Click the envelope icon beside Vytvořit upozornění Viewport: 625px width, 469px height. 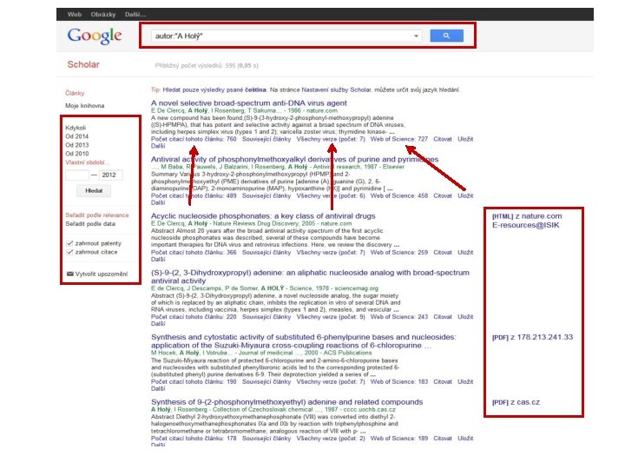click(x=70, y=274)
